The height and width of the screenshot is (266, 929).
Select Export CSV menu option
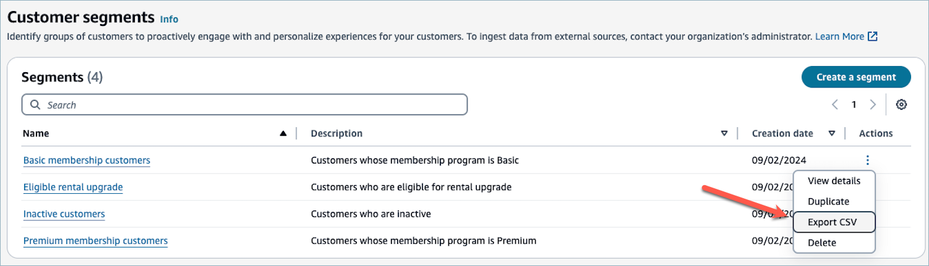pyautogui.click(x=833, y=222)
